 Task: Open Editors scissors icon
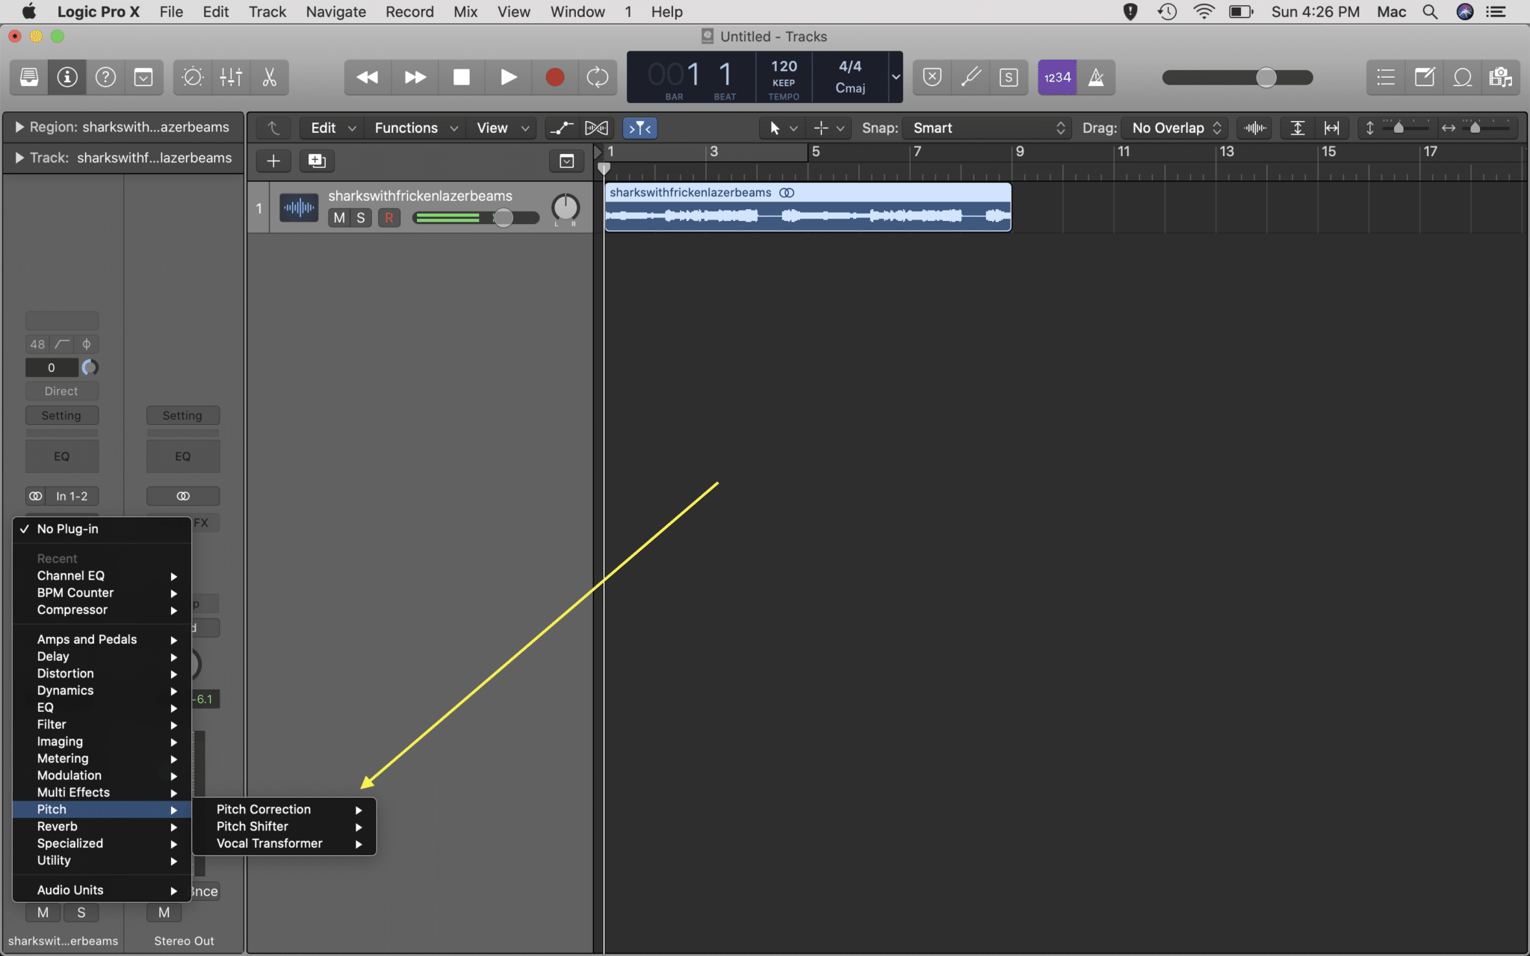click(269, 77)
